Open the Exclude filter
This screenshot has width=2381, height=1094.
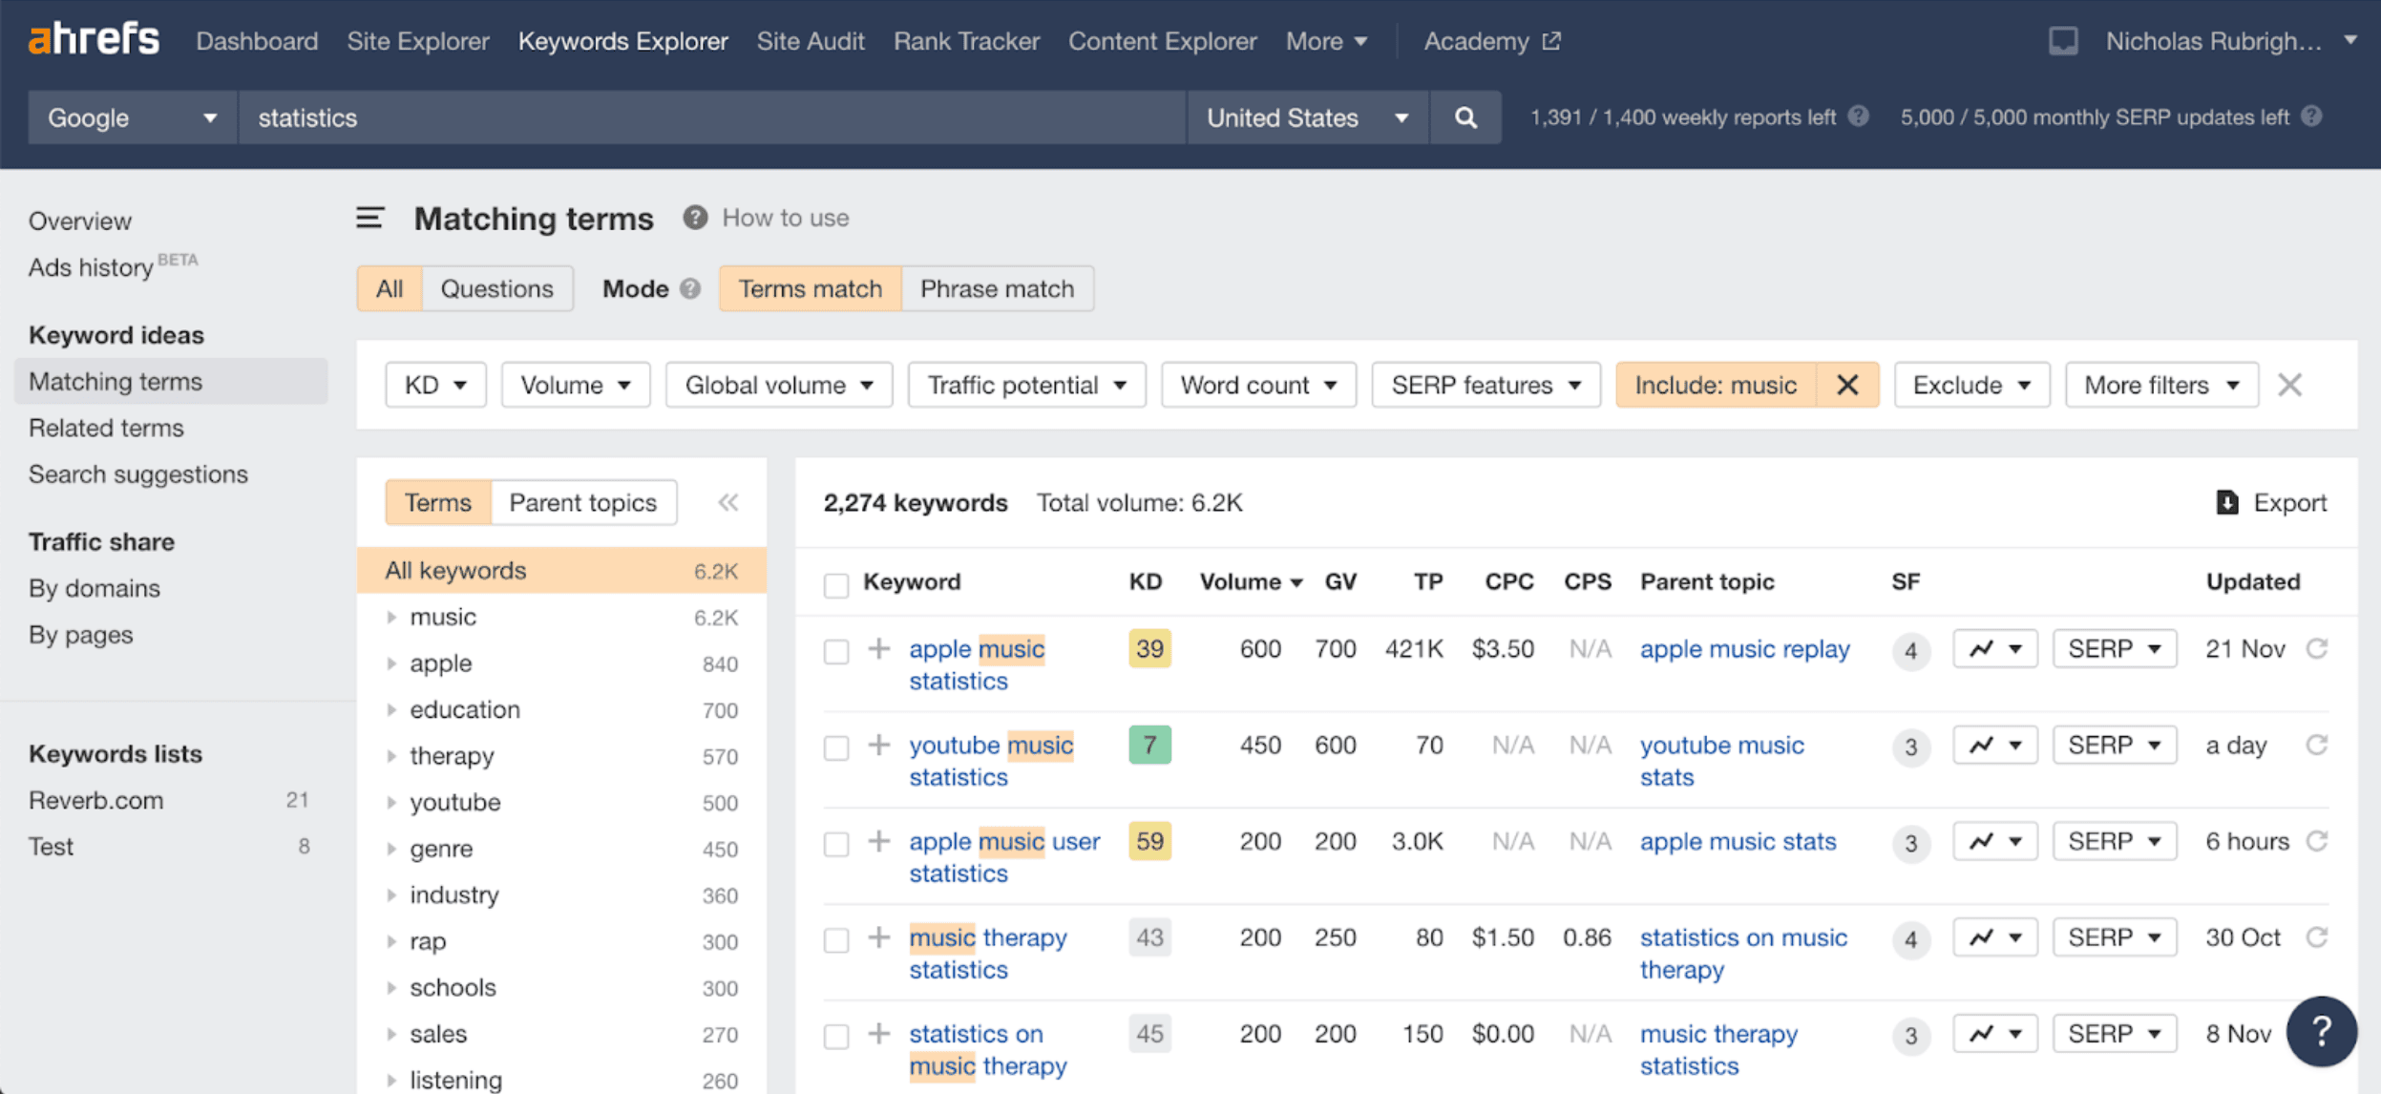[1971, 385]
